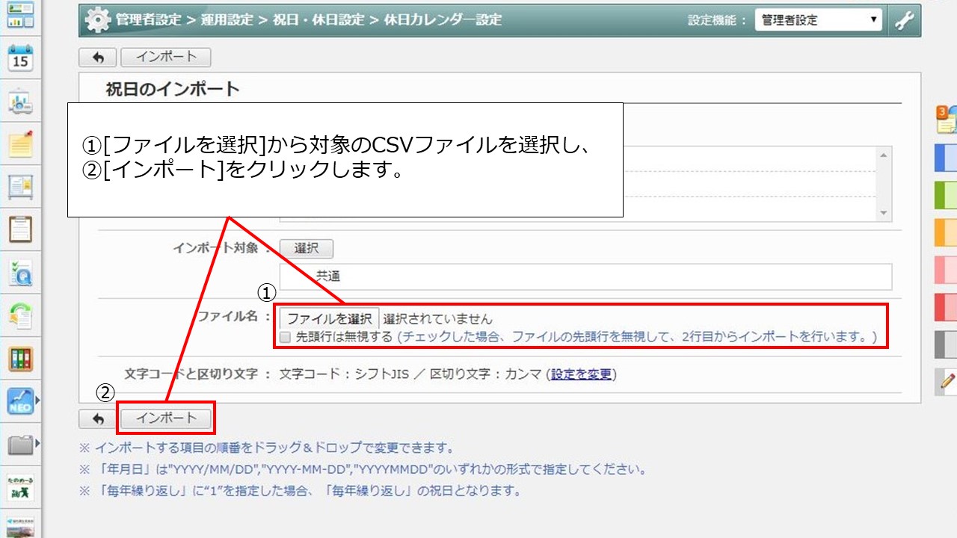
Task: Click the top インポート button
Action: click(166, 58)
